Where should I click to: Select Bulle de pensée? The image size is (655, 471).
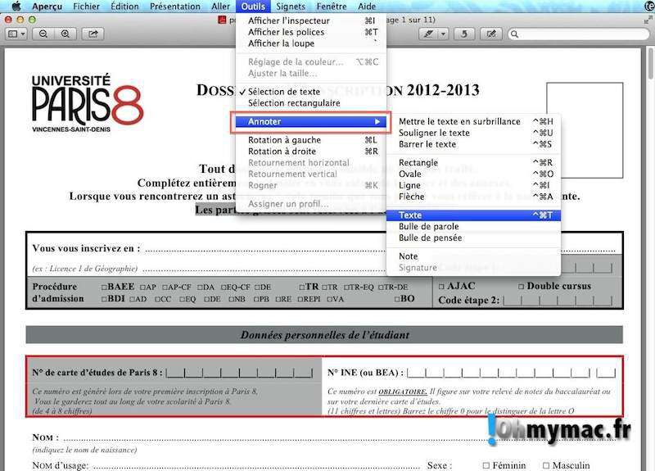click(474, 238)
